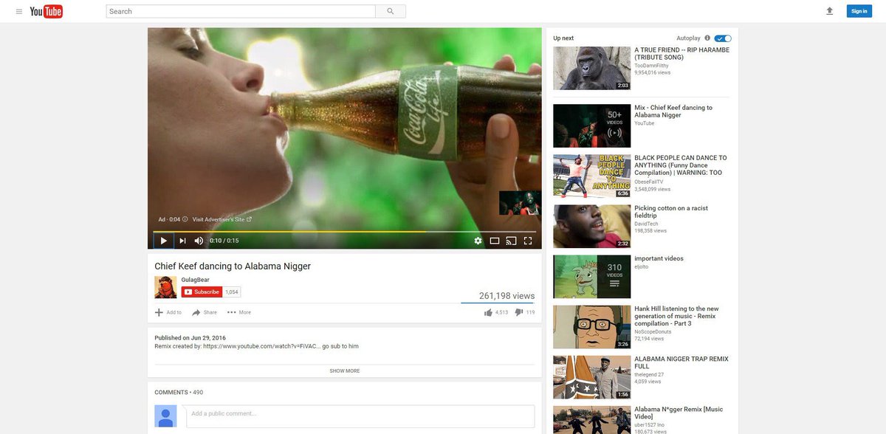The height and width of the screenshot is (434, 886).
Task: Like the video with thumbs up
Action: [x=488, y=312]
